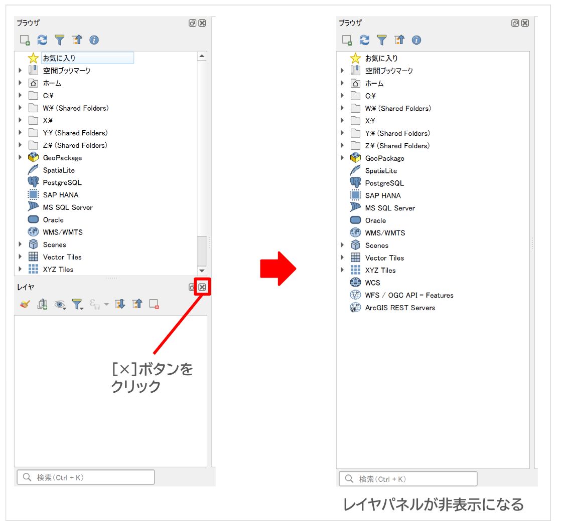Collapse all layers in the レイヤ panel toolbar
The width and height of the screenshot is (562, 529).
[x=137, y=304]
